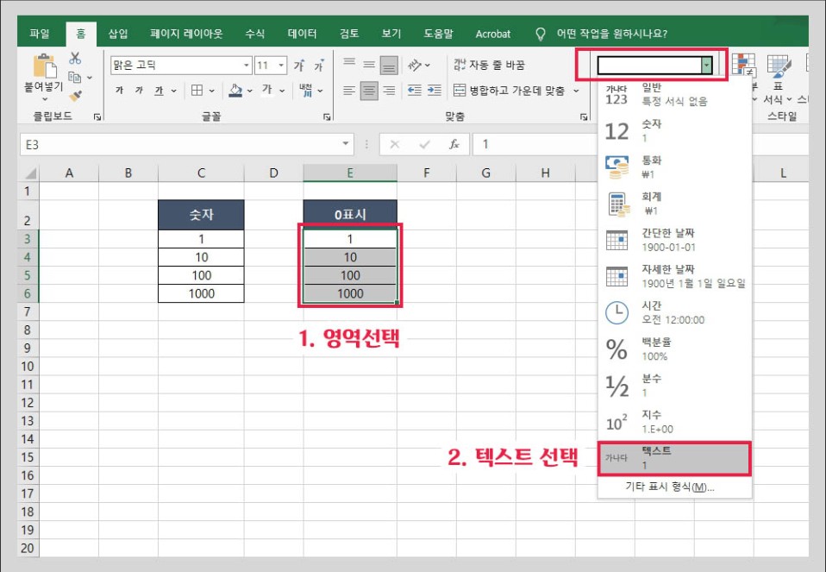Switch to the 삽입 ribbon tab
826x572 pixels.
pyautogui.click(x=116, y=34)
